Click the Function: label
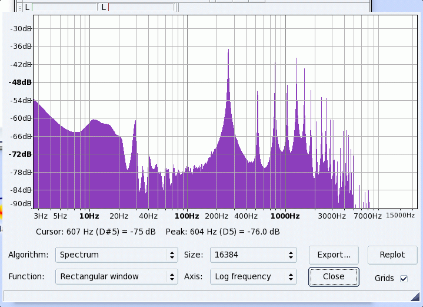423x307 pixels. click(26, 276)
